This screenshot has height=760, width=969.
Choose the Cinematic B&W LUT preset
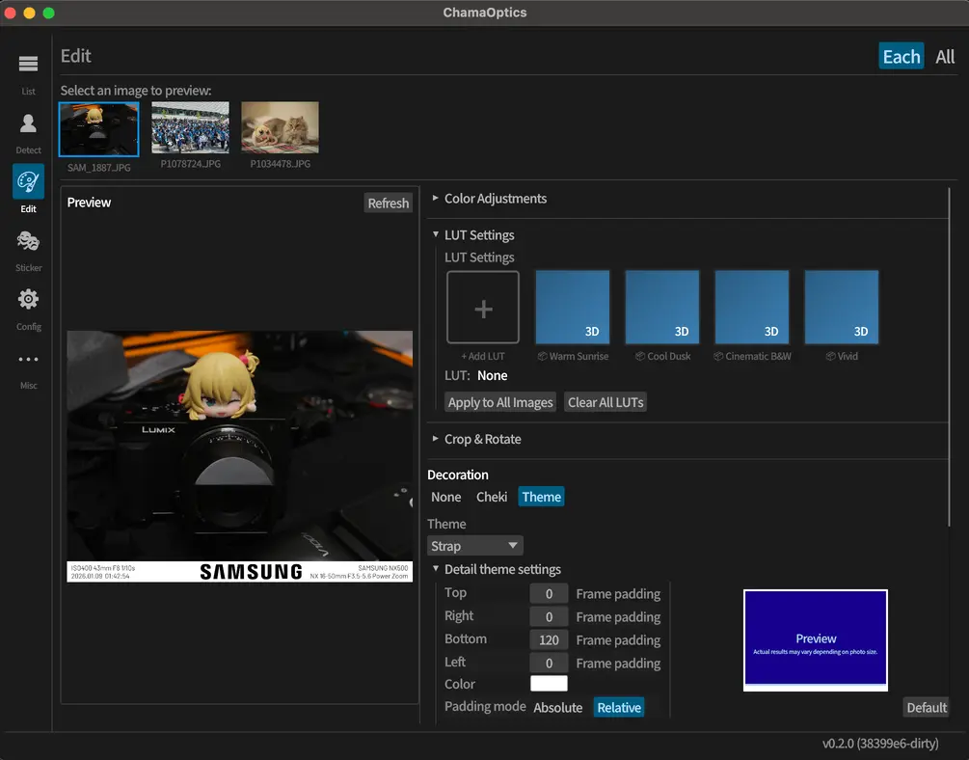pos(752,308)
